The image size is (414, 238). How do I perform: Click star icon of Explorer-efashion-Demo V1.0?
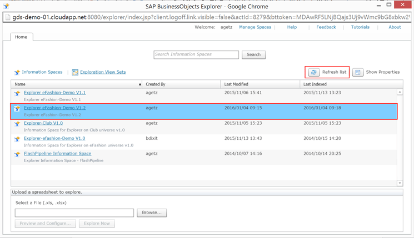point(17,139)
